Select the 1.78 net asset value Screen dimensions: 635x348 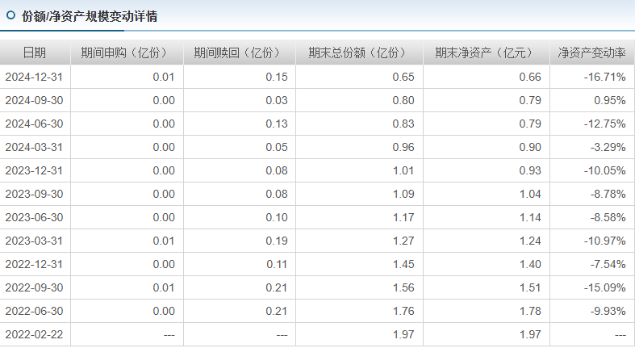point(530,311)
